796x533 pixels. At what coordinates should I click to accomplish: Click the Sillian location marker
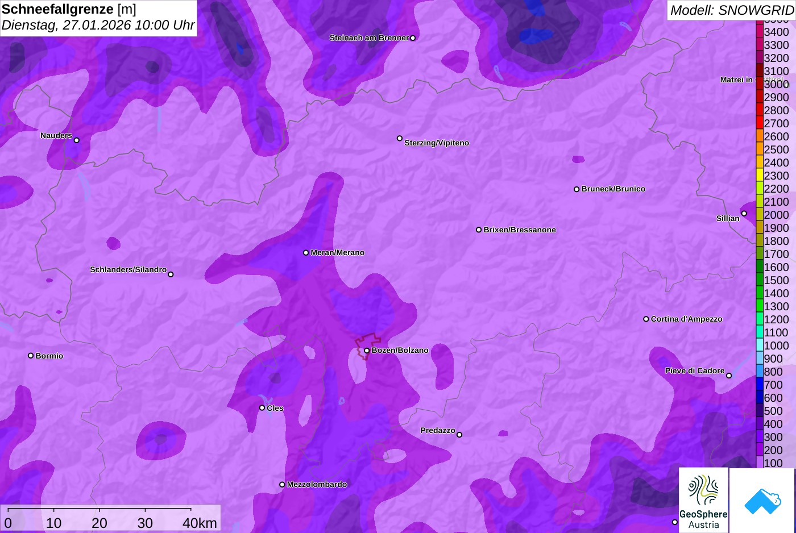pyautogui.click(x=744, y=214)
